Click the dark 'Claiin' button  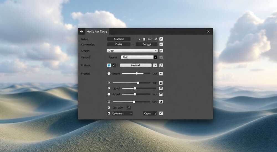tap(119, 44)
